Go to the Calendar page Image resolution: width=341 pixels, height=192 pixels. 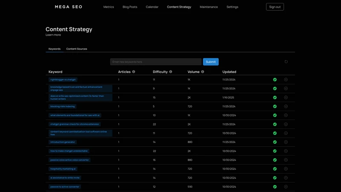(152, 7)
